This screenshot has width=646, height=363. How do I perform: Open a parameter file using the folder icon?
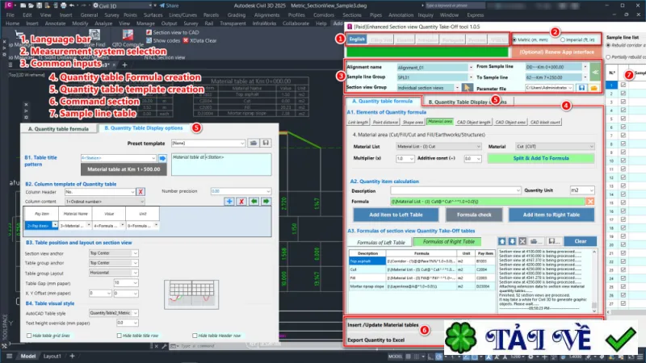coord(594,88)
